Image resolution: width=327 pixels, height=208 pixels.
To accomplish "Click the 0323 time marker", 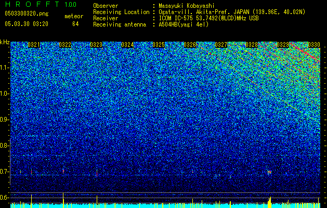I will pos(96,45).
